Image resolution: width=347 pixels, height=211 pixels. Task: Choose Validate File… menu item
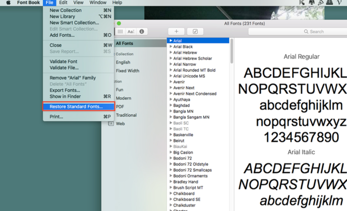click(x=79, y=68)
